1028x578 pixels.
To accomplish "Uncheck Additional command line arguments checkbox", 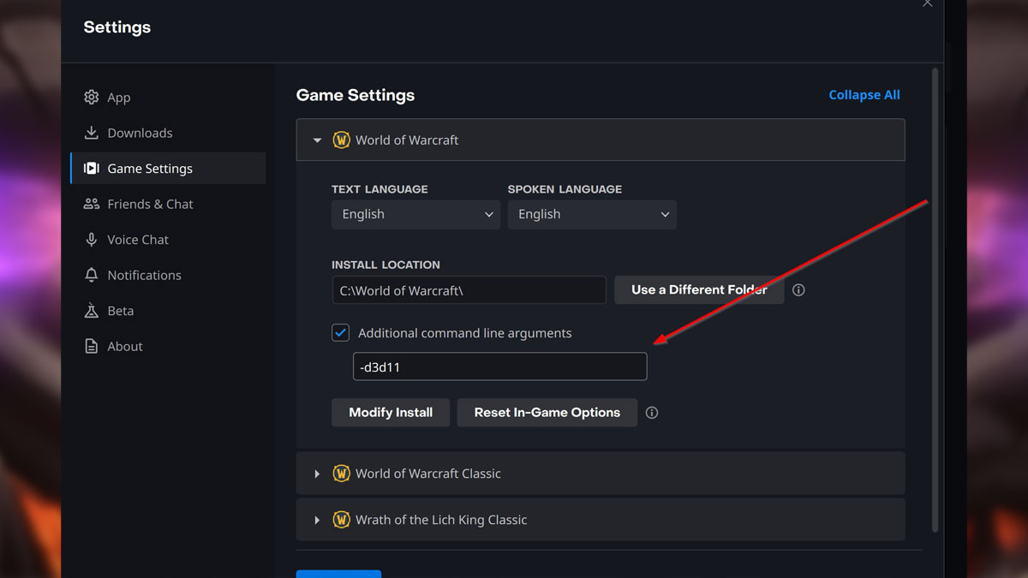I will pyautogui.click(x=341, y=333).
